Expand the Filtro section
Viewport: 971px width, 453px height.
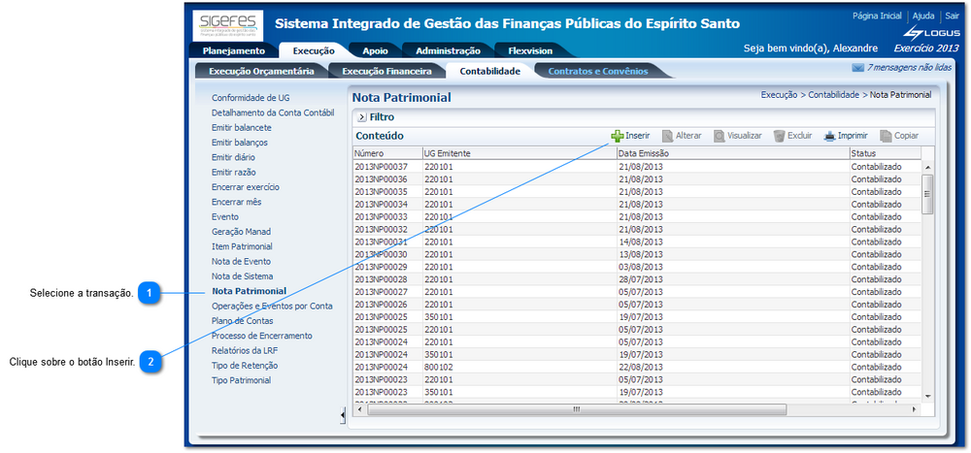pyautogui.click(x=361, y=116)
